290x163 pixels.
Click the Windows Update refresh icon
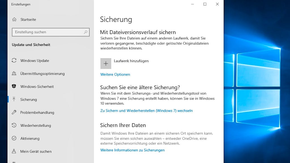[14, 60]
